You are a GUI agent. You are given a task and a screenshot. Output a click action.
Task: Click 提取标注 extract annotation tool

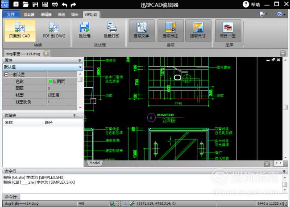[x=170, y=30]
